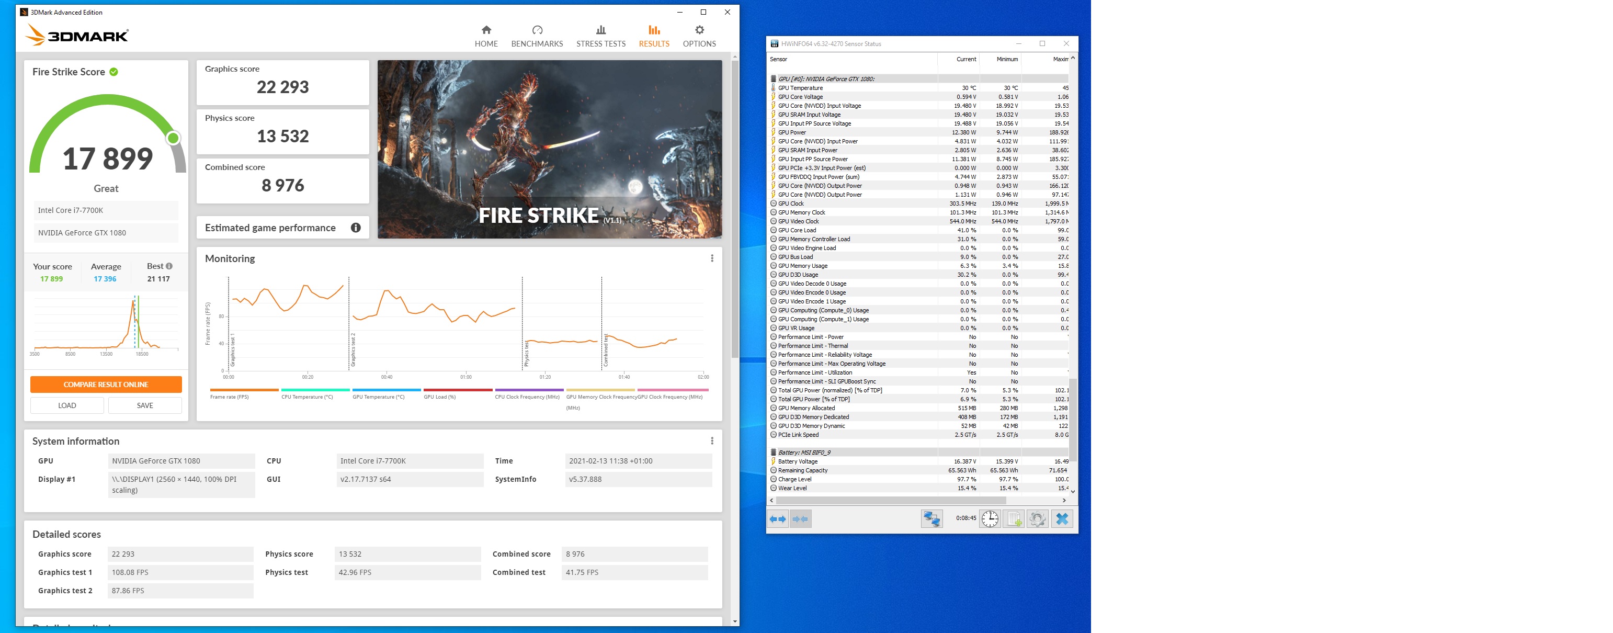Click the HWiNFO title bar app icon
Image resolution: width=1613 pixels, height=633 pixels.
coord(775,44)
